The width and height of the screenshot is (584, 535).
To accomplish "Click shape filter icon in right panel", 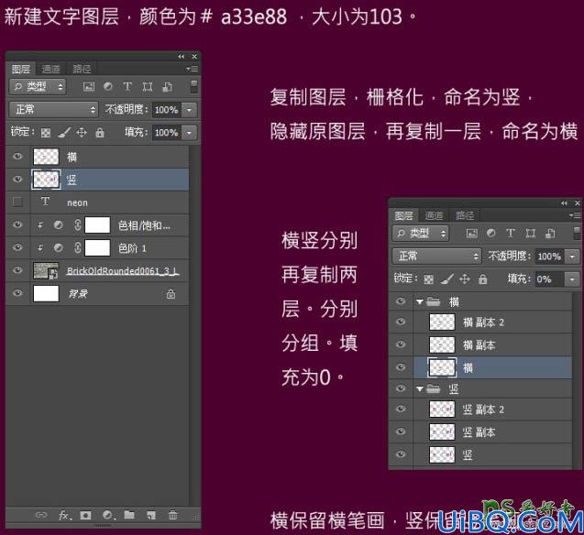I will coord(530,234).
